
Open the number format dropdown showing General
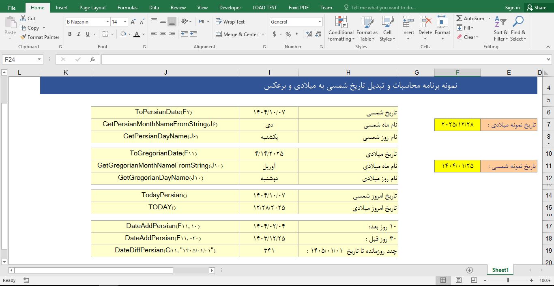coord(320,22)
